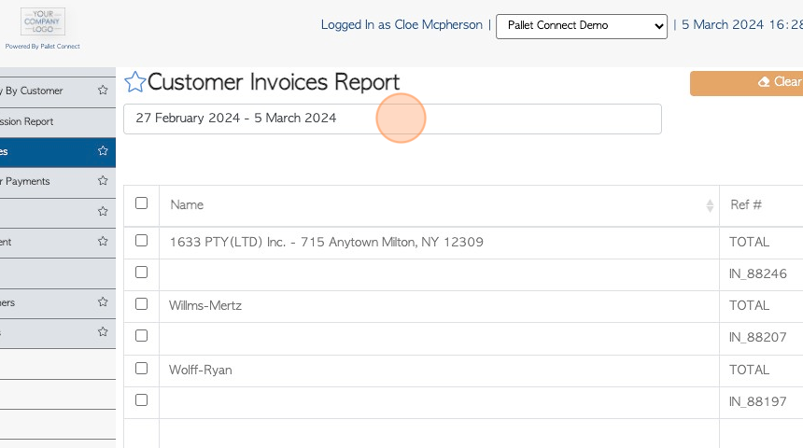
Task: Select the 1633 PTY(LTD) Inc. customer name
Action: [326, 242]
